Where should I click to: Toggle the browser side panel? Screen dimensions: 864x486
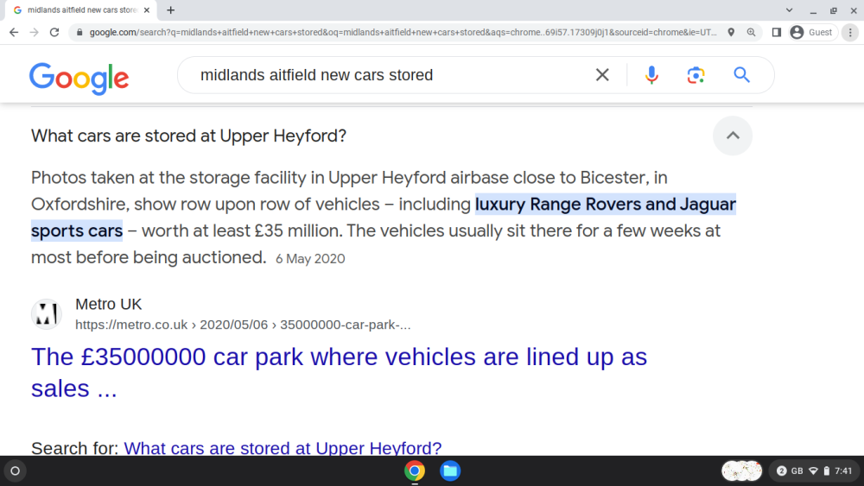tap(777, 33)
